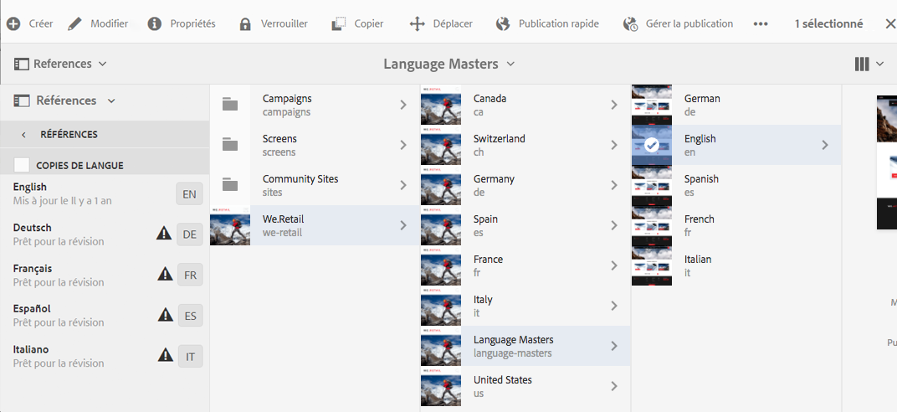897x412 pixels.
Task: Click the Copier icon
Action: point(339,23)
